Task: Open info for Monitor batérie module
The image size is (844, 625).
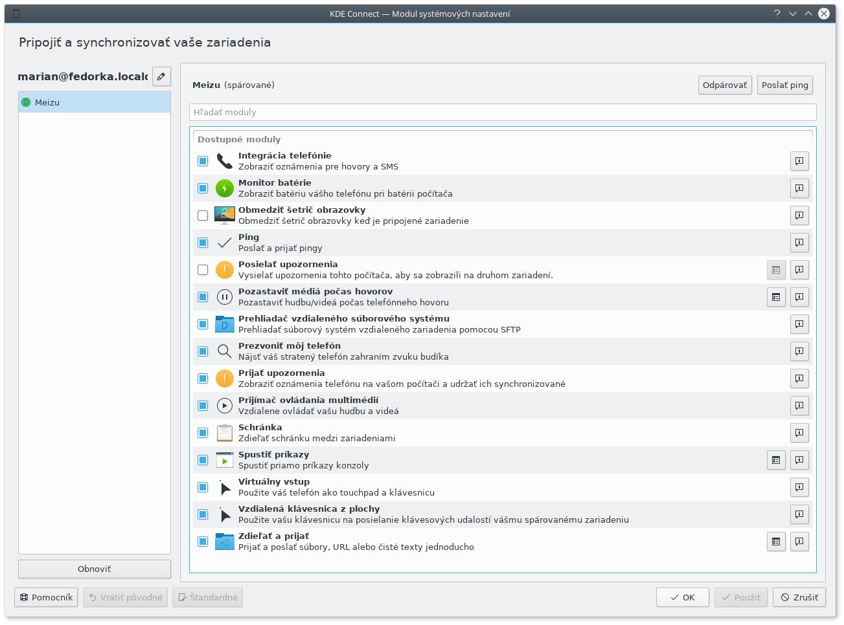Action: tap(799, 188)
